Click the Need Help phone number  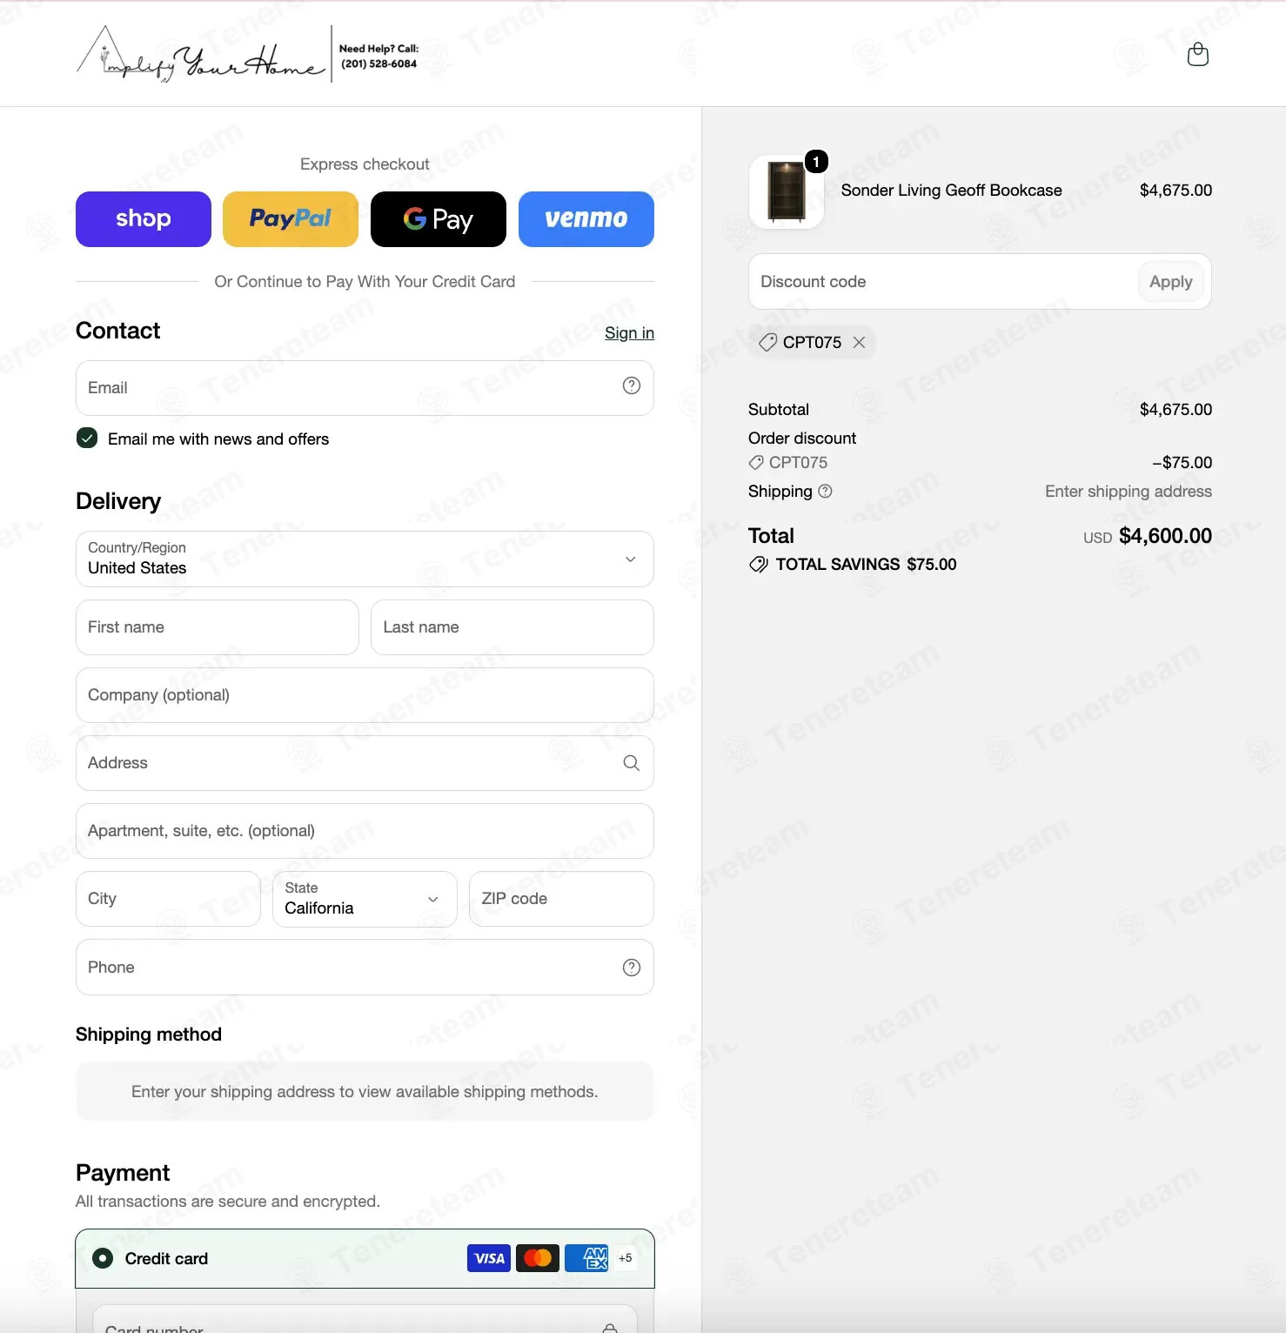tap(378, 64)
